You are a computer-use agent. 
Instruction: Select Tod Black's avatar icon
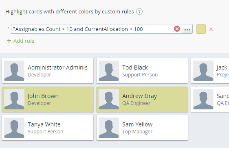coord(109,71)
